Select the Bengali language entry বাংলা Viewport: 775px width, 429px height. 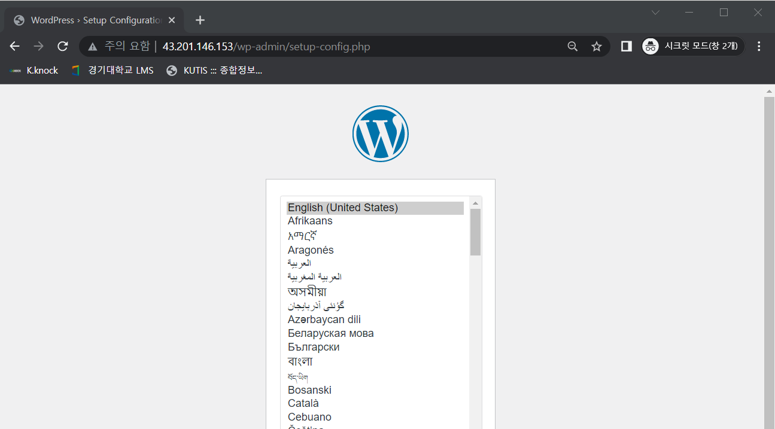375,361
